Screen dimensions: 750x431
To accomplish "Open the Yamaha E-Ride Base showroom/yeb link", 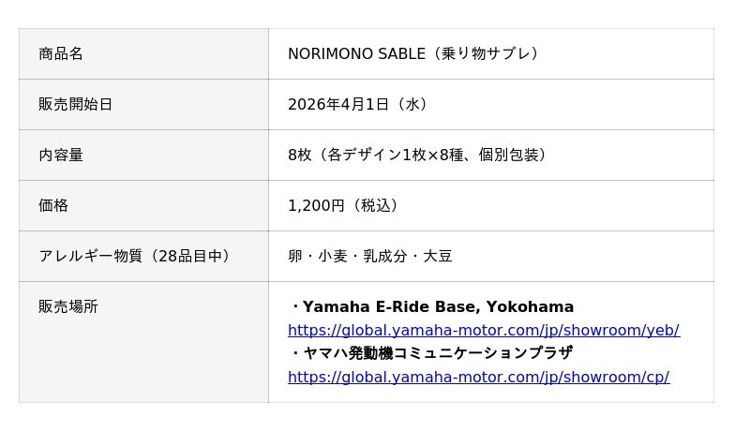I will [483, 330].
